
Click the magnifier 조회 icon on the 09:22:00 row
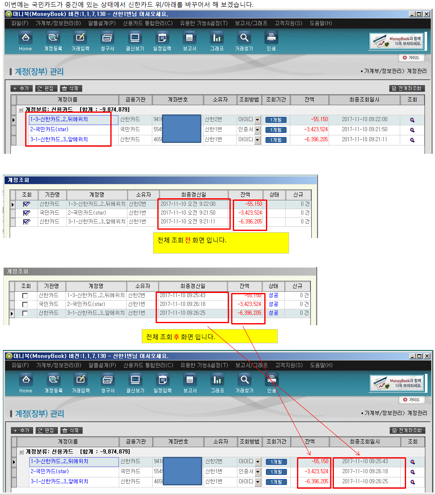click(412, 120)
